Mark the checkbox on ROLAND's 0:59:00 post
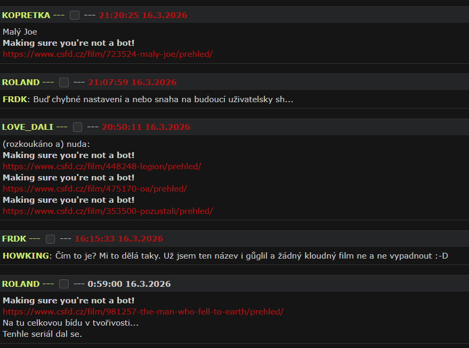 [x=64, y=284]
